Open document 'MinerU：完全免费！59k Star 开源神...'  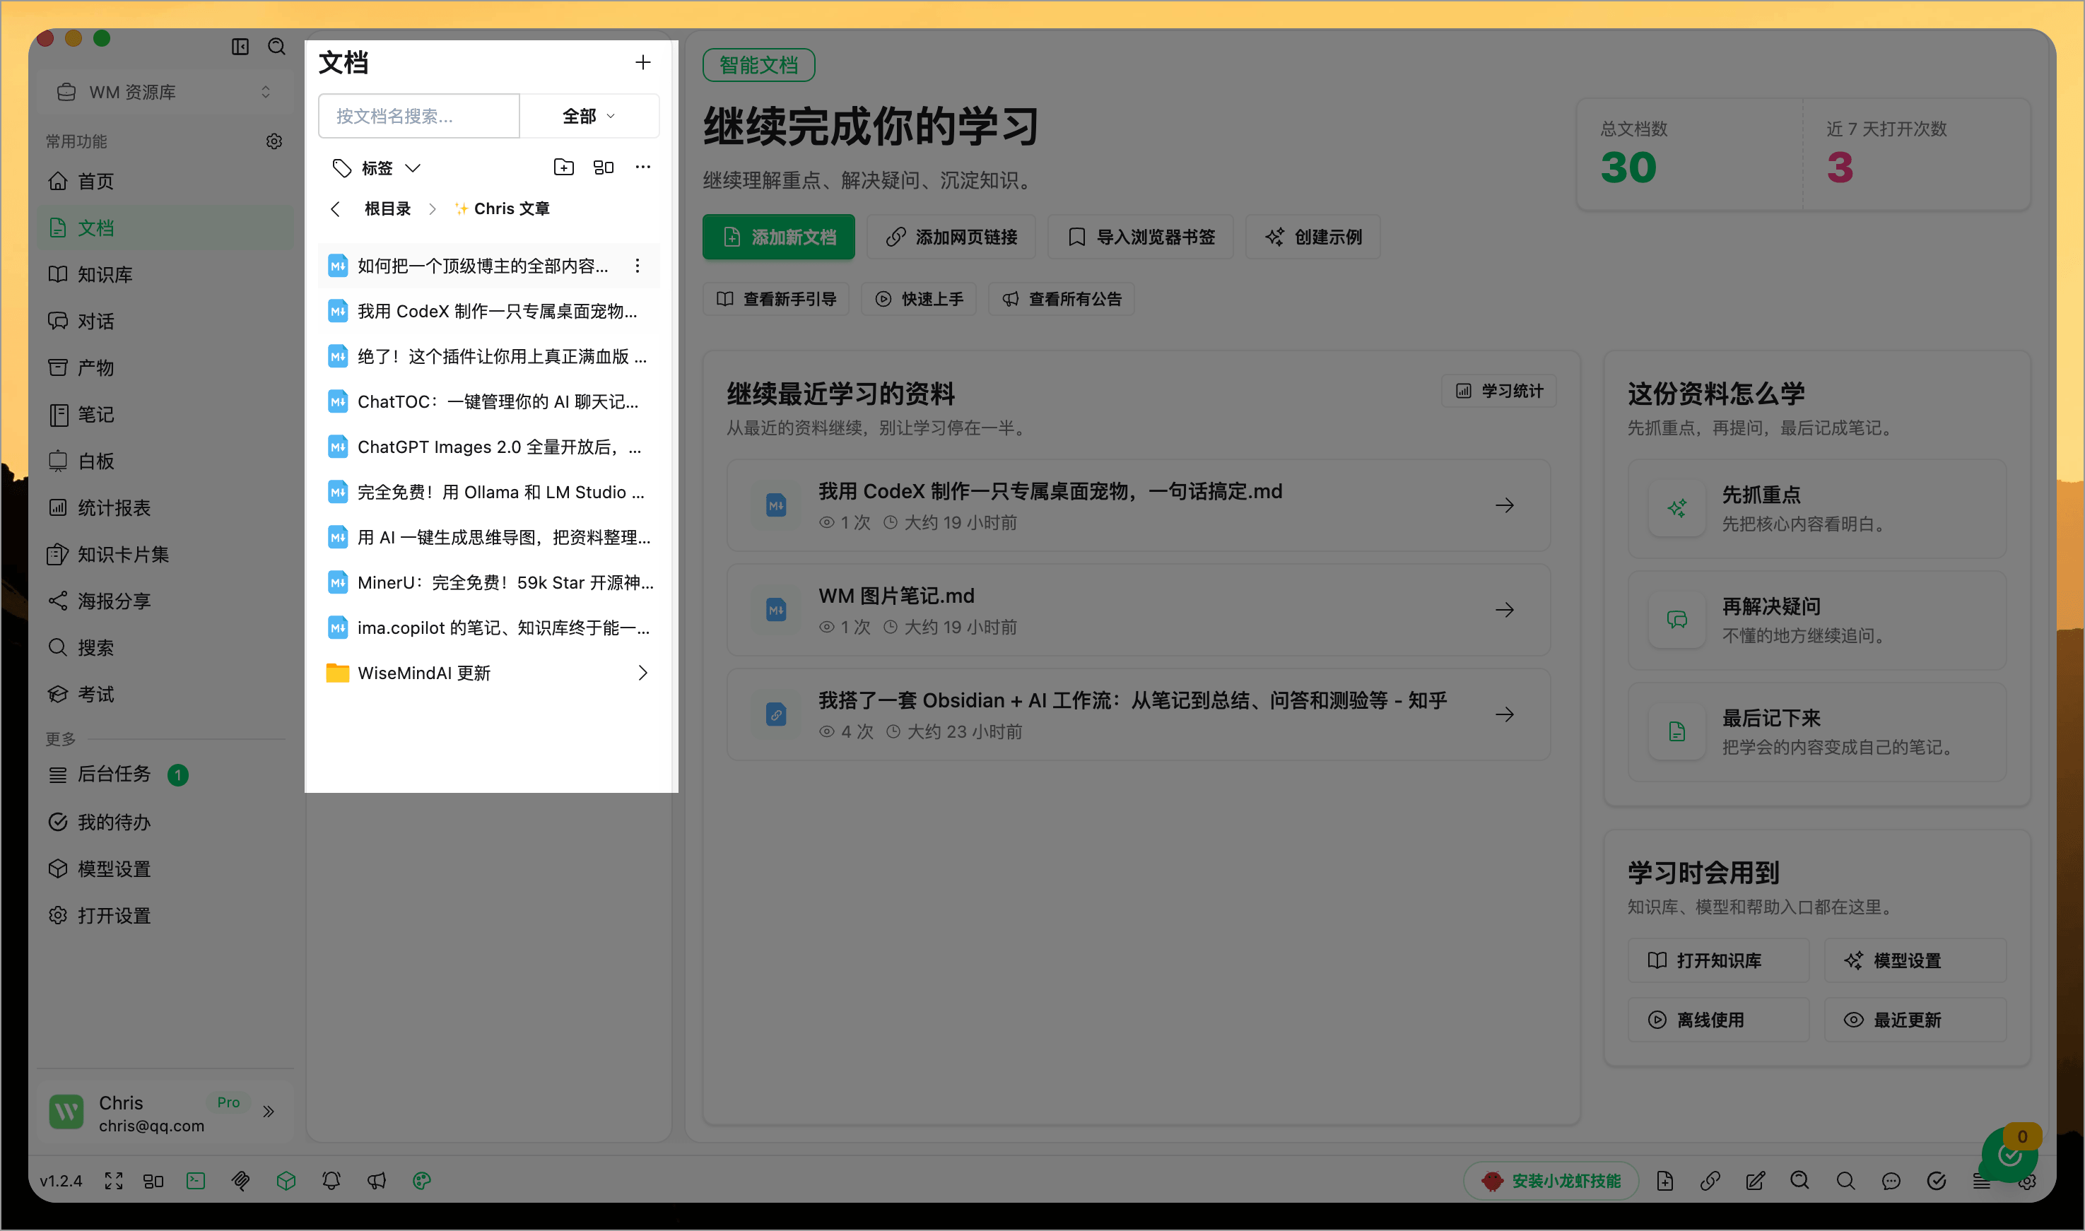click(488, 582)
